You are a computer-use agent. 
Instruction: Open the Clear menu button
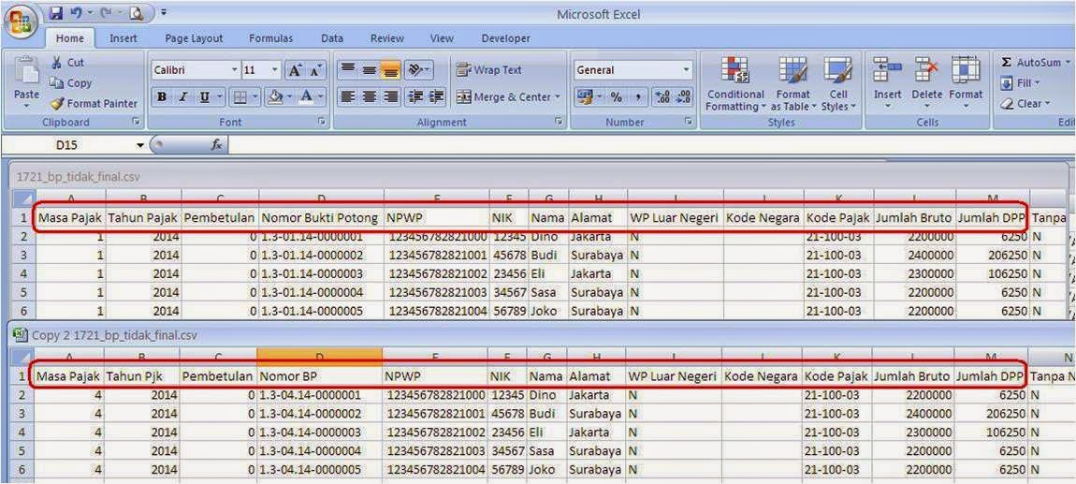click(1025, 104)
